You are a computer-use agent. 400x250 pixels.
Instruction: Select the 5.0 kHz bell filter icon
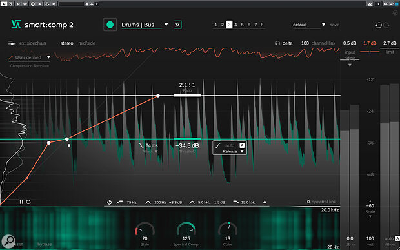pyautogui.click(x=192, y=202)
